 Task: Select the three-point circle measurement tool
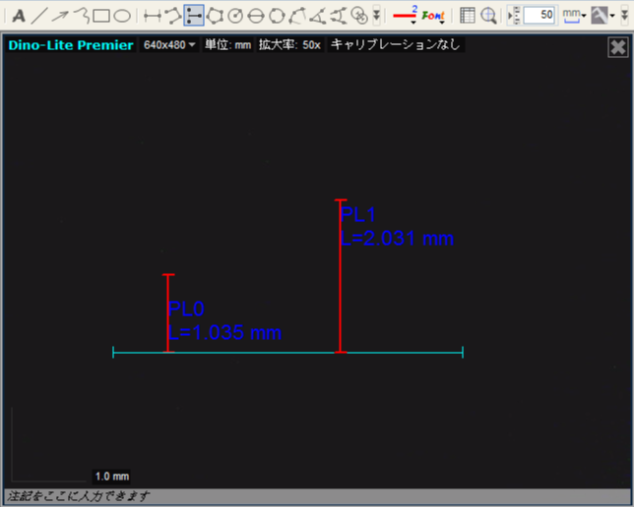point(277,16)
